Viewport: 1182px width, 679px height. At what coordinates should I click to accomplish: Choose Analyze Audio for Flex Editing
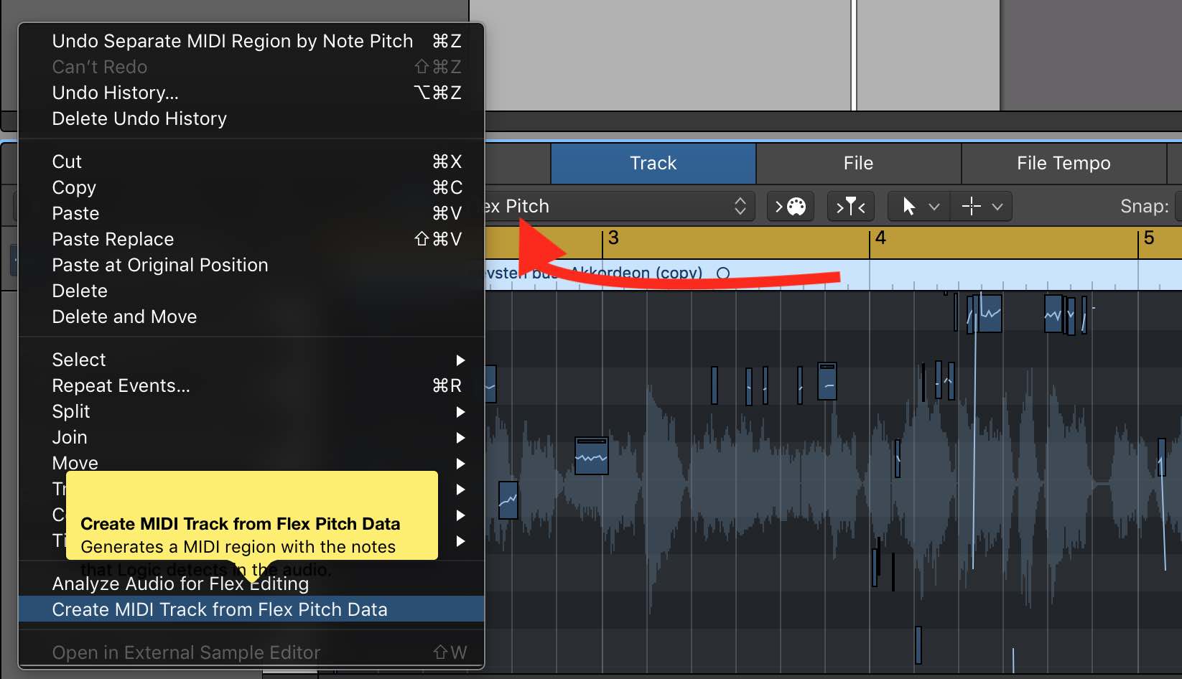[x=180, y=584]
